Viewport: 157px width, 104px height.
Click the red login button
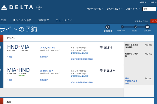tap(154, 21)
